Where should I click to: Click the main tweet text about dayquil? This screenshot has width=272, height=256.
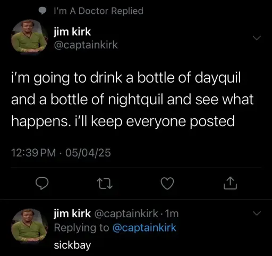click(132, 100)
